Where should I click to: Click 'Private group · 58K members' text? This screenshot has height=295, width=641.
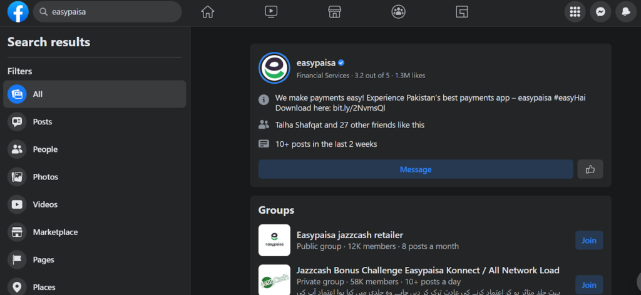point(347,282)
